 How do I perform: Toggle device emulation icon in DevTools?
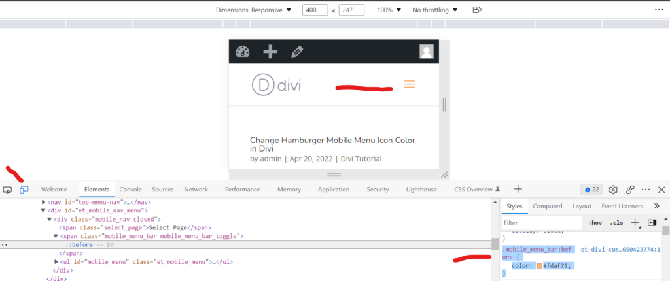[24, 190]
